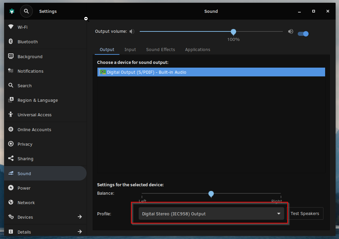The width and height of the screenshot is (339, 239).
Task: Open the settings search icon
Action: (x=26, y=11)
